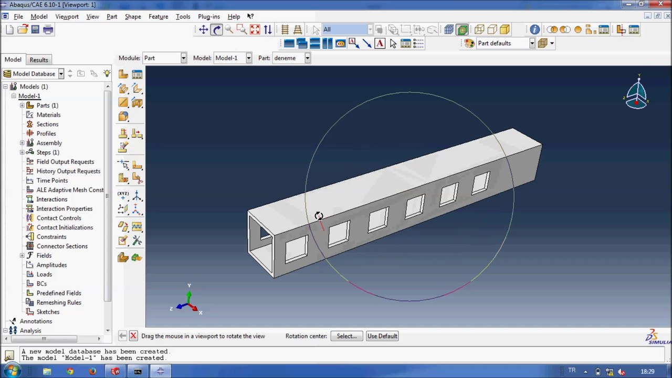Click the New Model Database icon
Viewport: 672px width, 378px height.
coord(10,29)
